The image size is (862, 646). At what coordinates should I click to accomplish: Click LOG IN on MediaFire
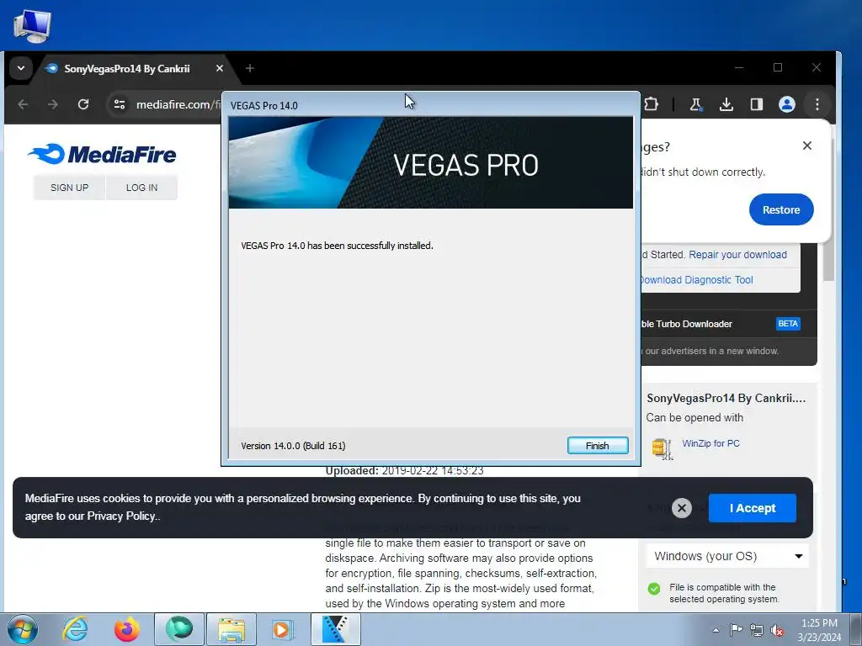point(141,188)
